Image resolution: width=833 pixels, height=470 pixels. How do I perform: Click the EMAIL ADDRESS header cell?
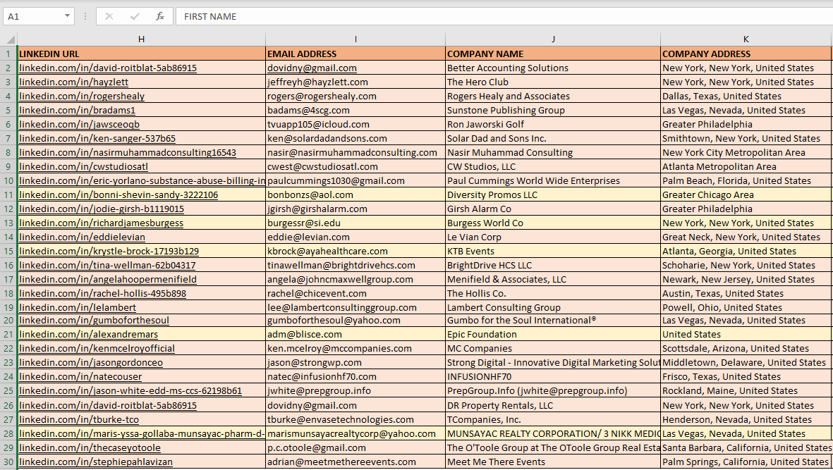point(355,54)
